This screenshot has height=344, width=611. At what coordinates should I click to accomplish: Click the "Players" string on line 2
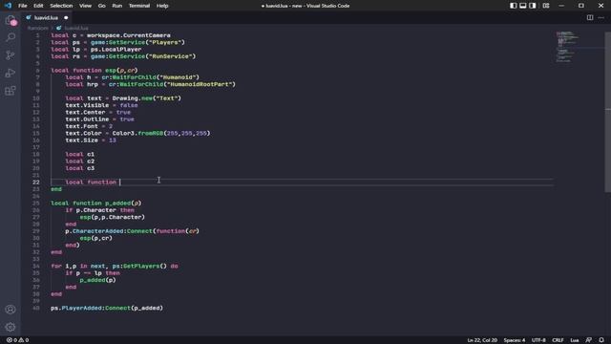[x=165, y=42]
